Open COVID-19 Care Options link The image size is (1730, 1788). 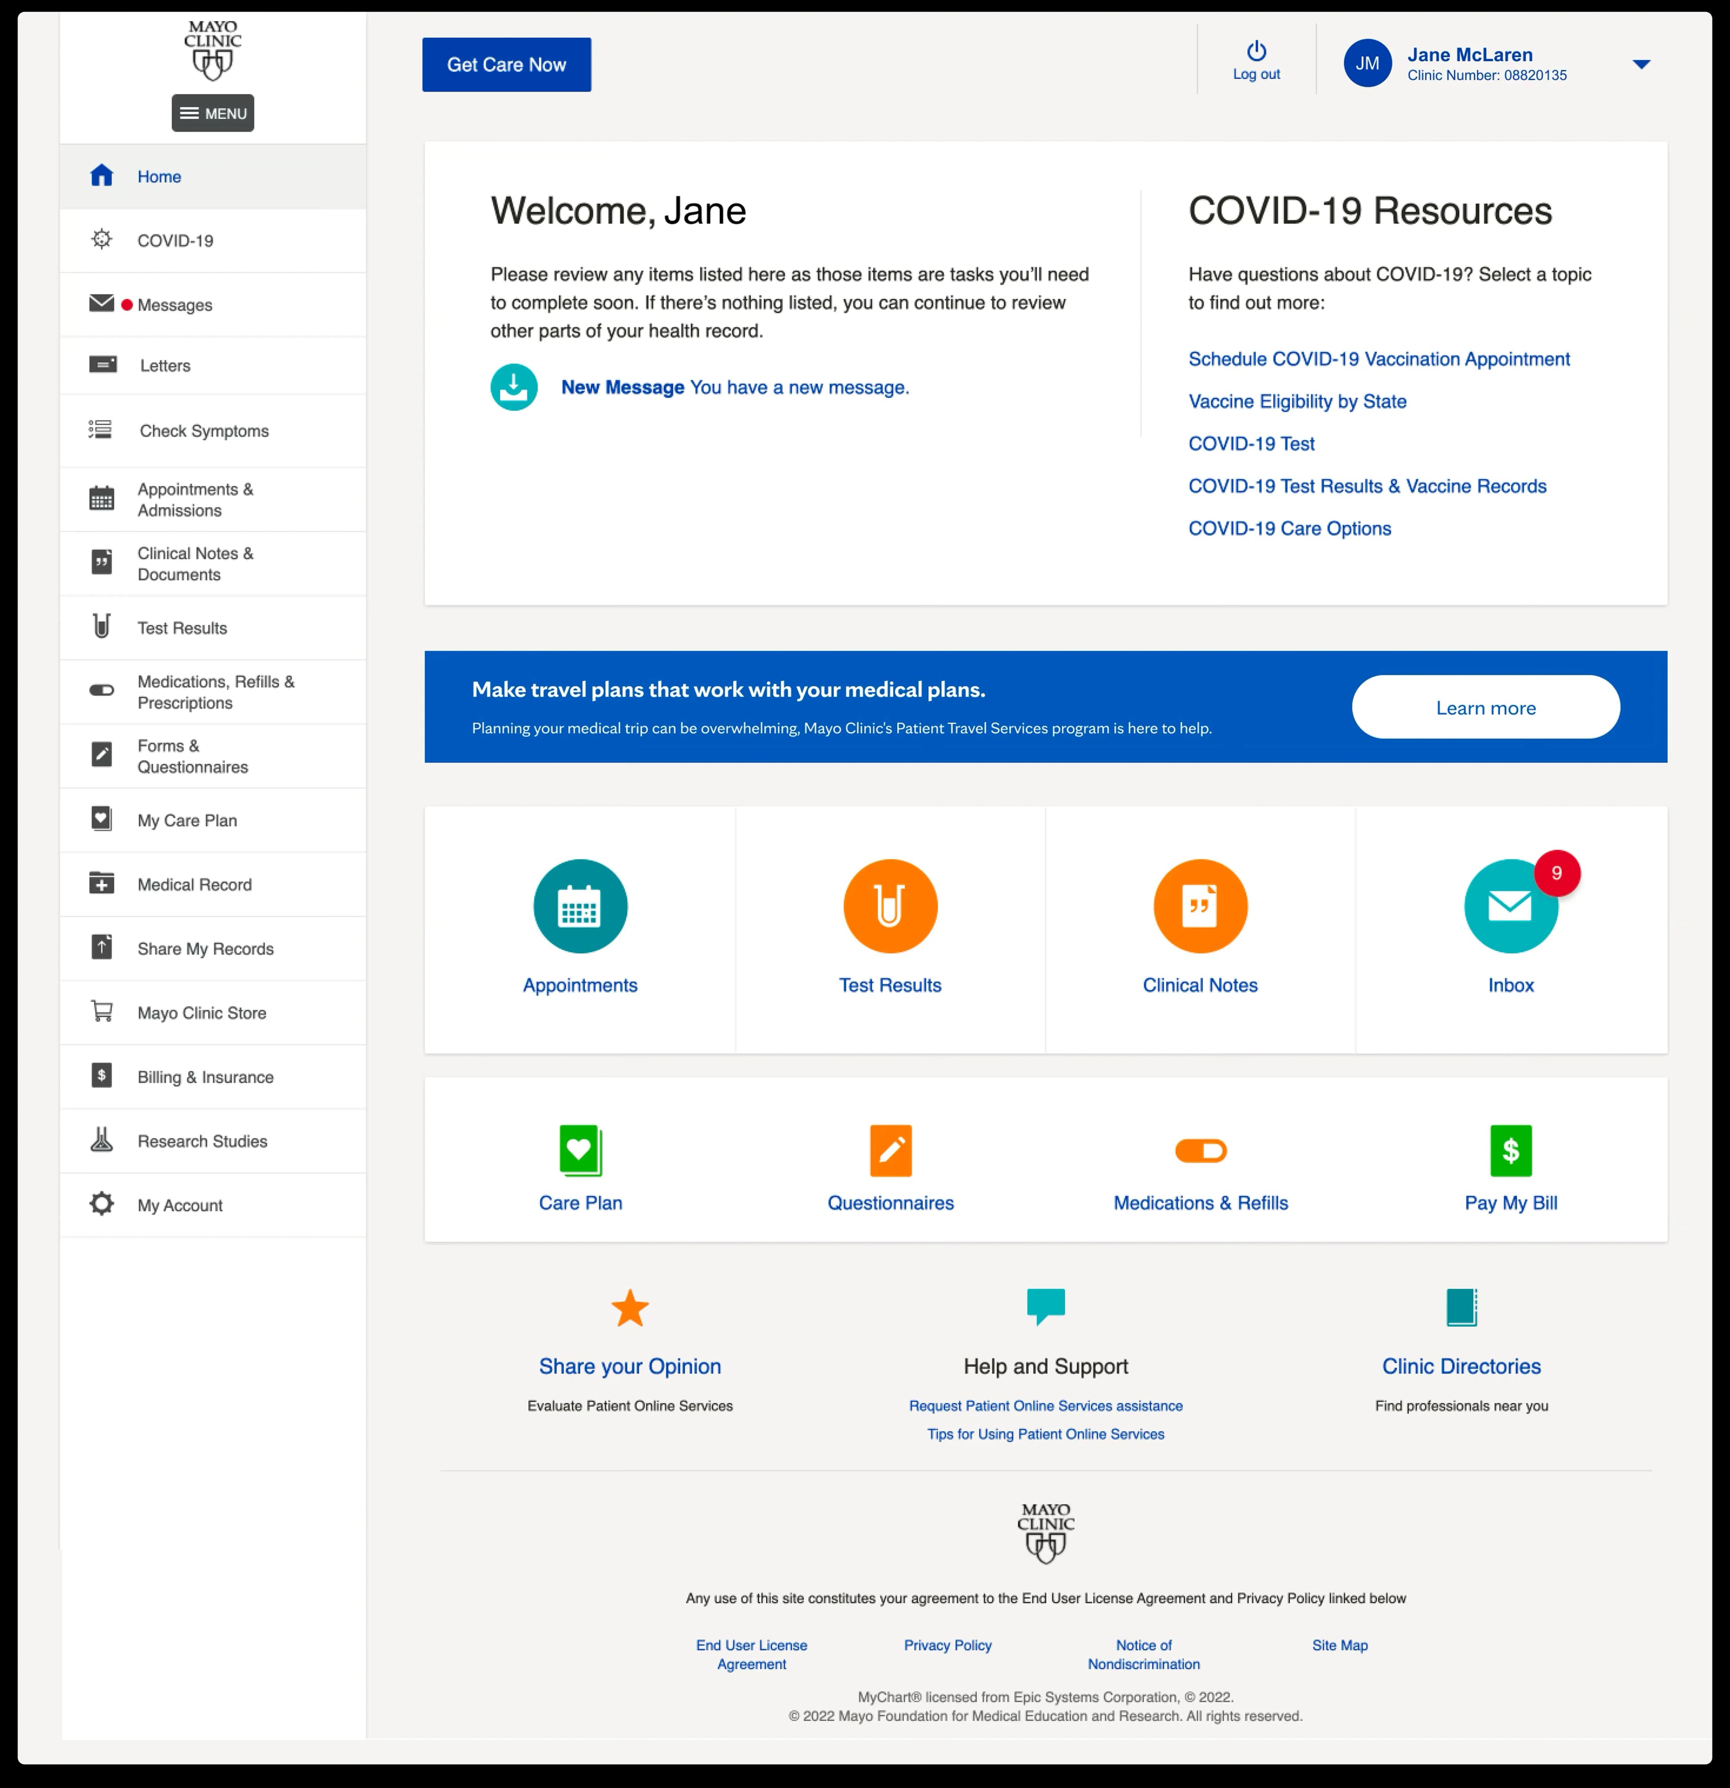(1289, 529)
